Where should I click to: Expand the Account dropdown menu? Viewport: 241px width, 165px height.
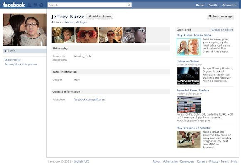tap(229, 5)
